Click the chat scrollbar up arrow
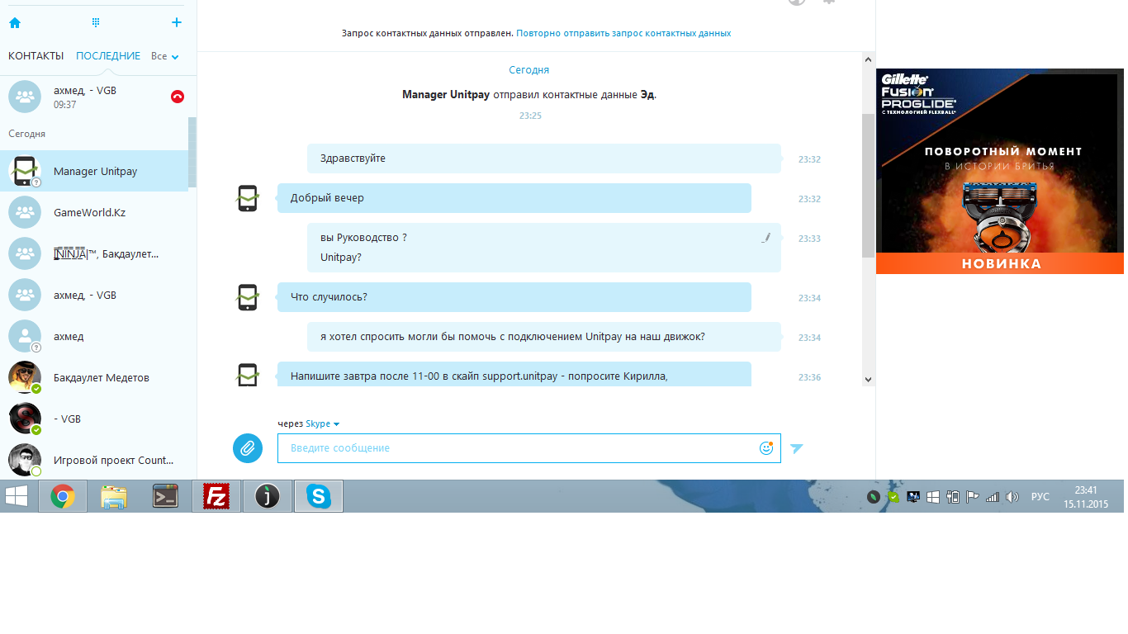This screenshot has height=634, width=1128. click(867, 59)
